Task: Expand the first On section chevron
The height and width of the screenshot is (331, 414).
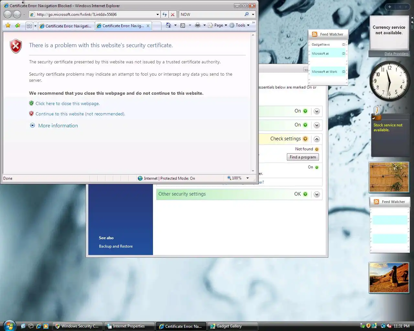Action: coord(317,111)
